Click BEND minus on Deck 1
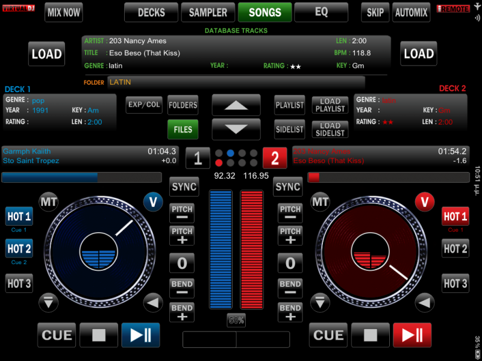This screenshot has height=361, width=482. (182, 288)
